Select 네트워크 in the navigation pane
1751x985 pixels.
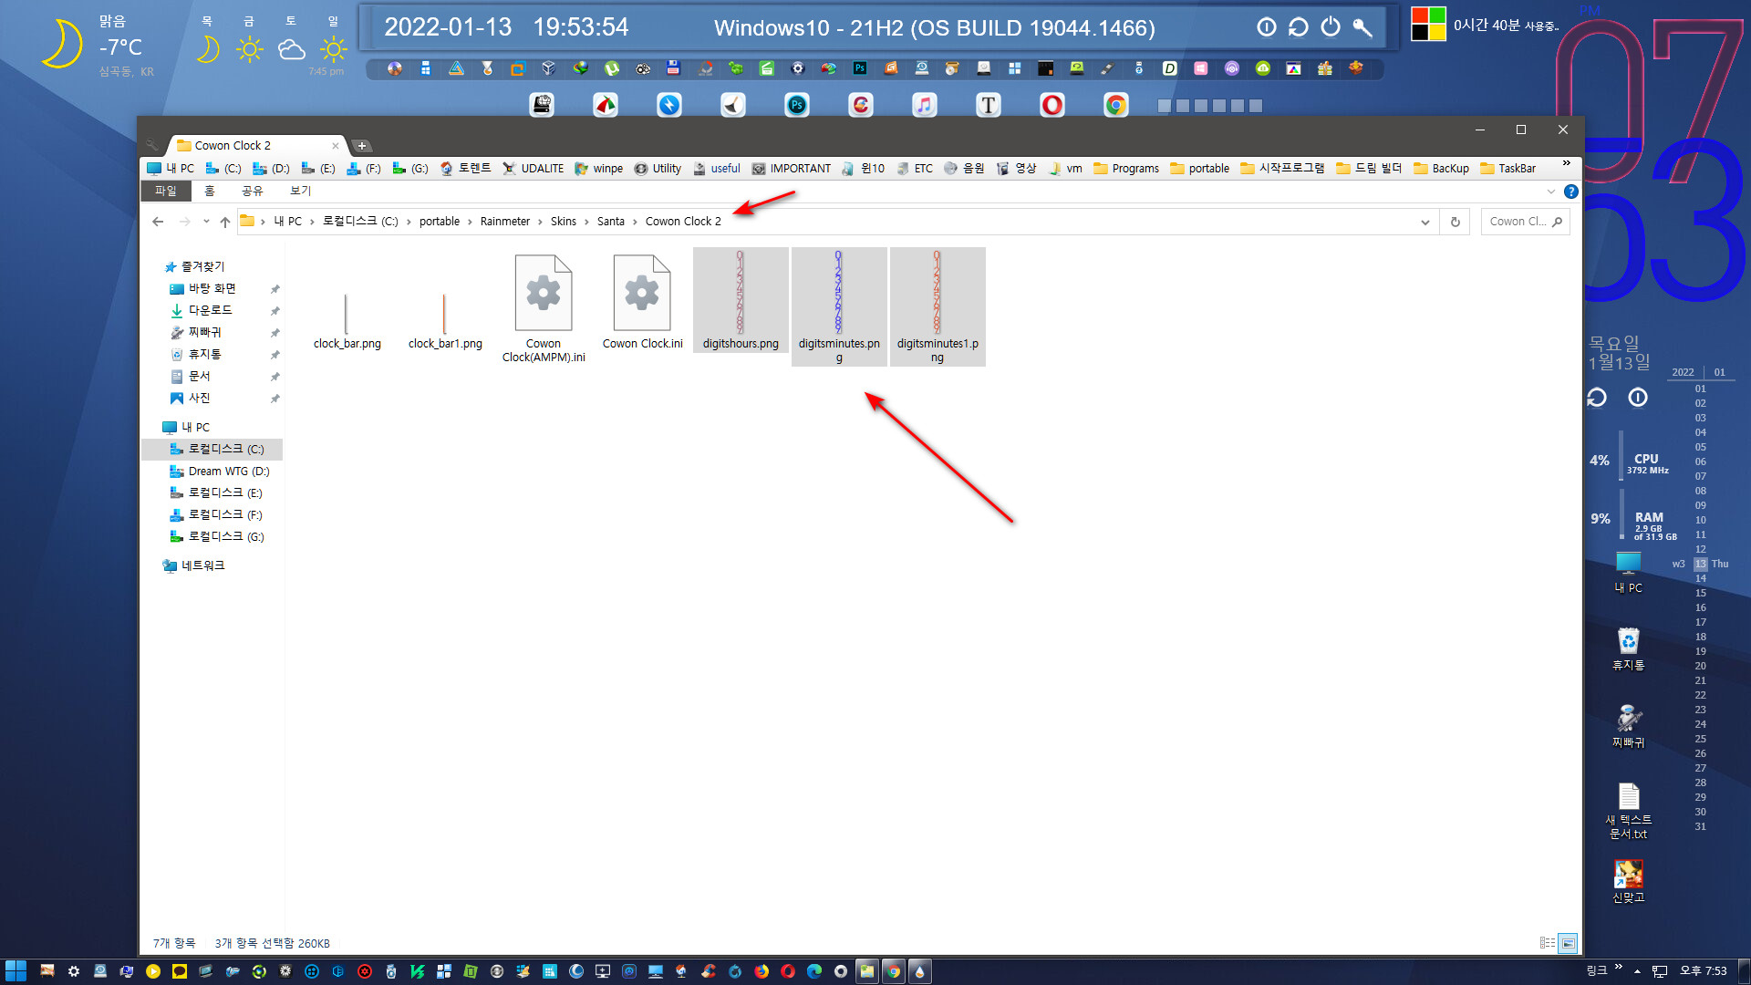point(193,566)
